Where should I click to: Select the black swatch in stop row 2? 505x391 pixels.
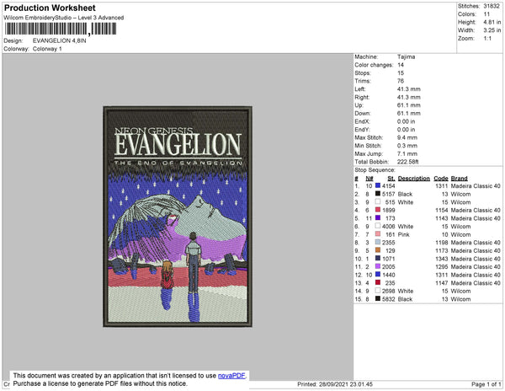click(x=378, y=194)
